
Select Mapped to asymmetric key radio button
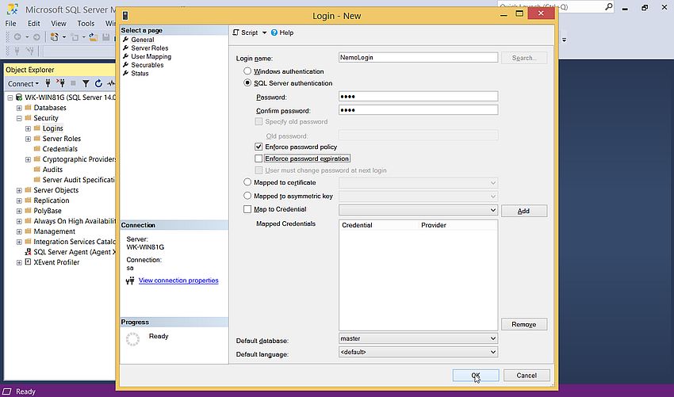coord(247,196)
